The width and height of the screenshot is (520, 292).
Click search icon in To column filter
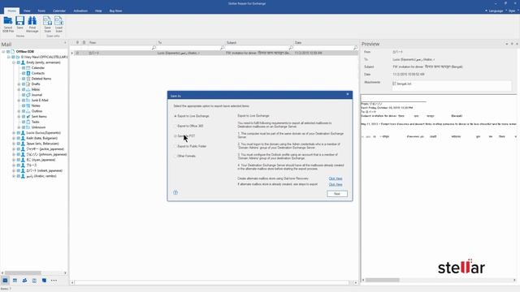(x=222, y=48)
